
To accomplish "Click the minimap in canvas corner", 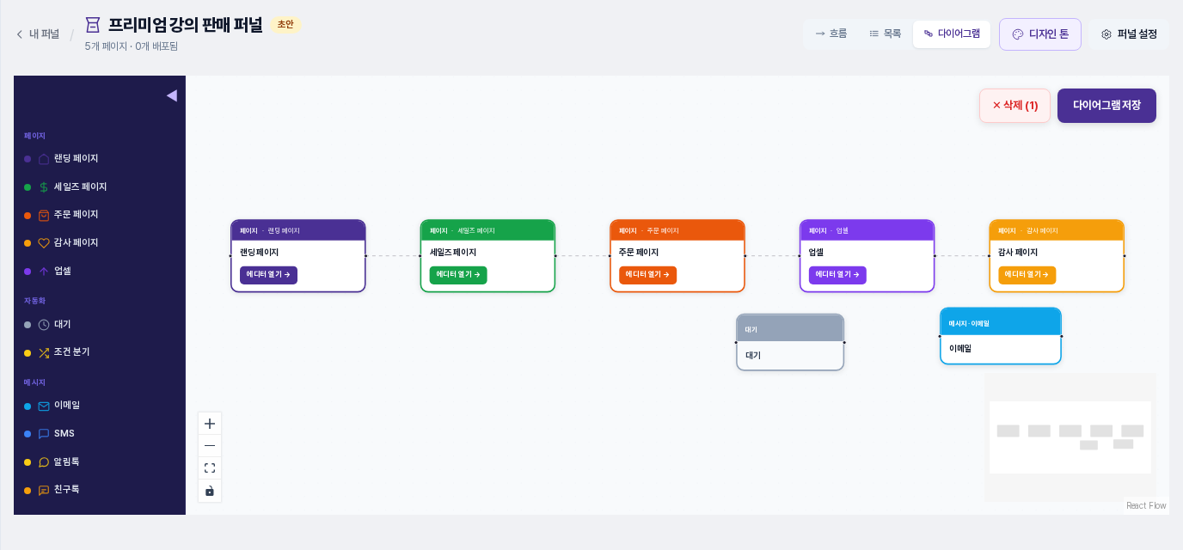I will click(x=1070, y=437).
